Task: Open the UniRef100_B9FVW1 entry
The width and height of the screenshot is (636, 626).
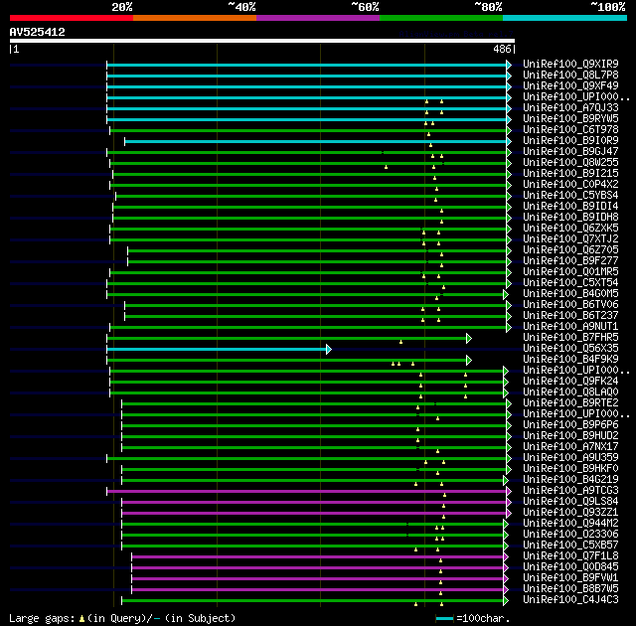Action: pyautogui.click(x=570, y=578)
